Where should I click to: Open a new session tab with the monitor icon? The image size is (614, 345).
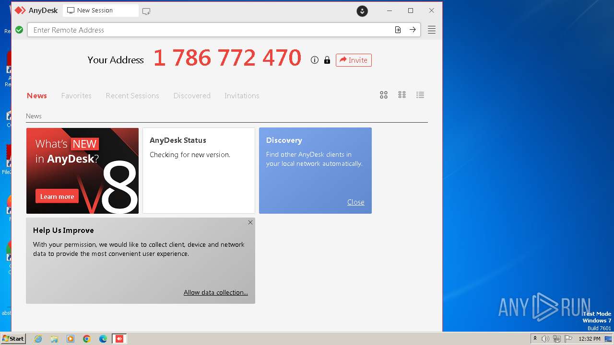point(146,11)
